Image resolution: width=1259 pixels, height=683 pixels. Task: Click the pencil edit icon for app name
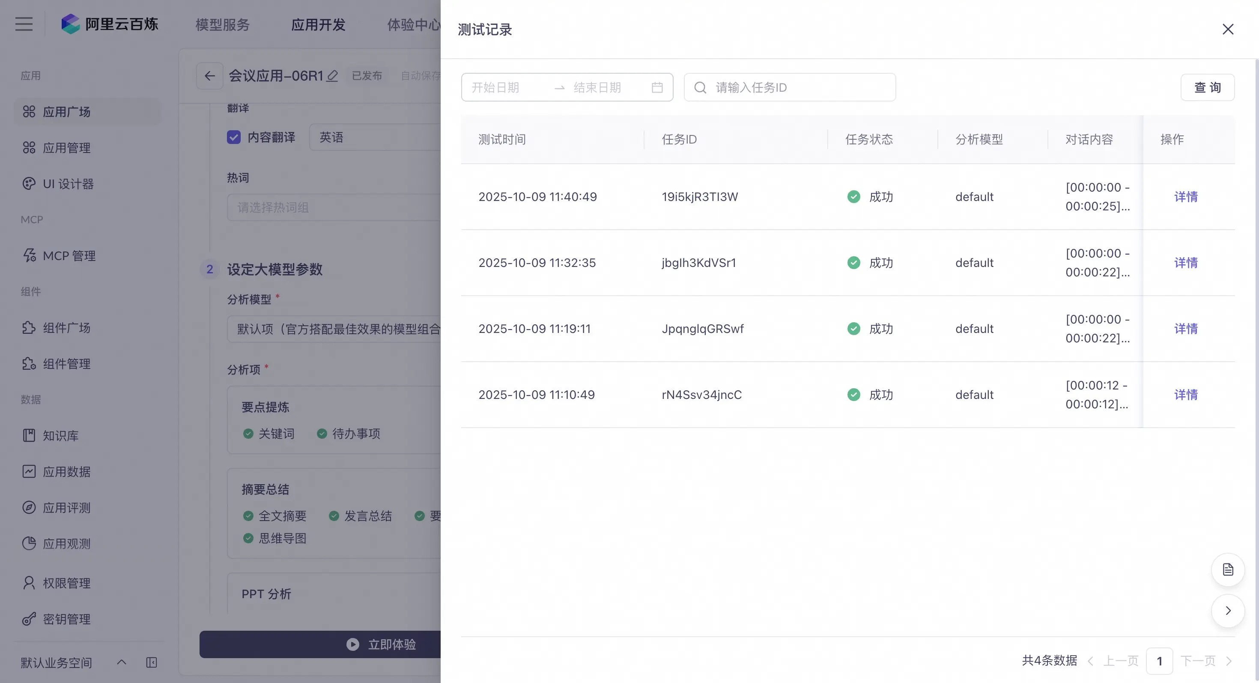(x=332, y=76)
